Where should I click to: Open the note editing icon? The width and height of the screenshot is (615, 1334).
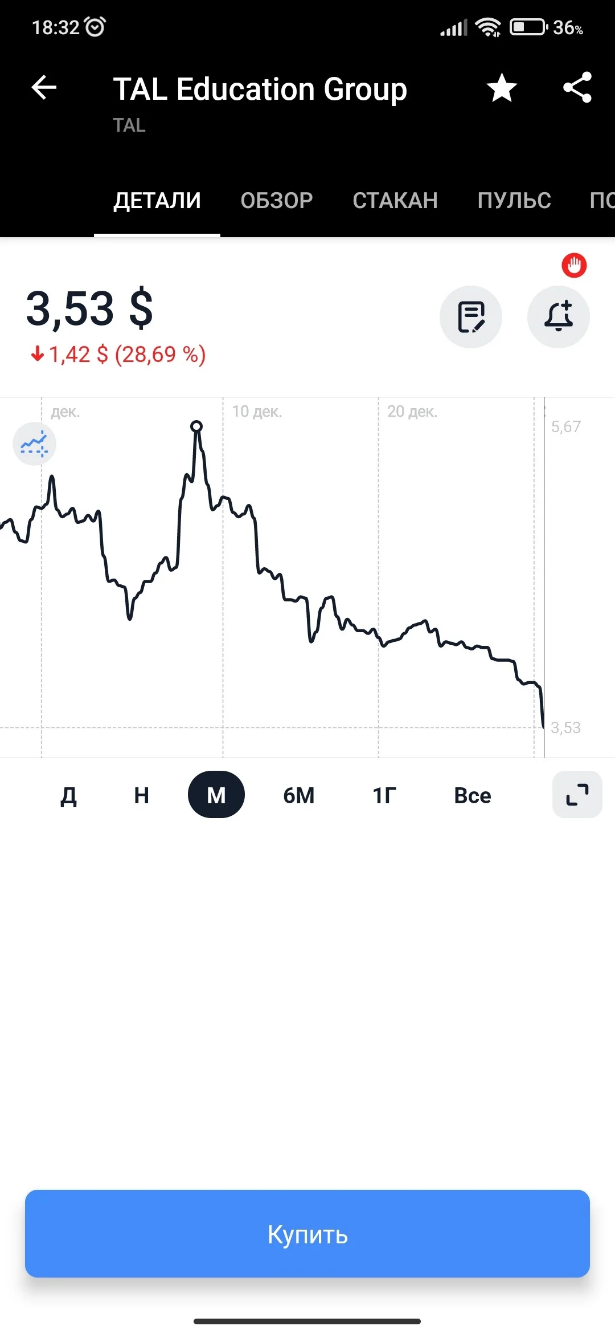[x=471, y=317]
